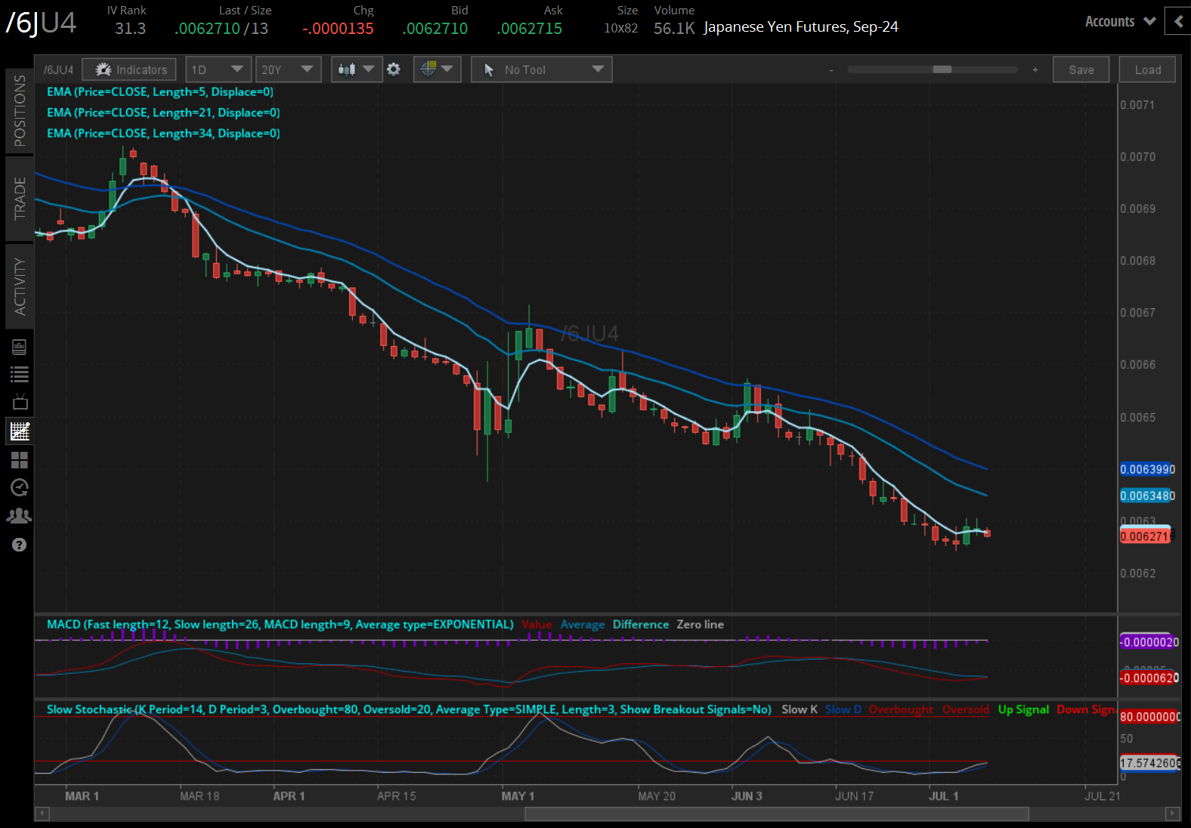
Task: Click the MACD Difference legend label
Action: (641, 625)
